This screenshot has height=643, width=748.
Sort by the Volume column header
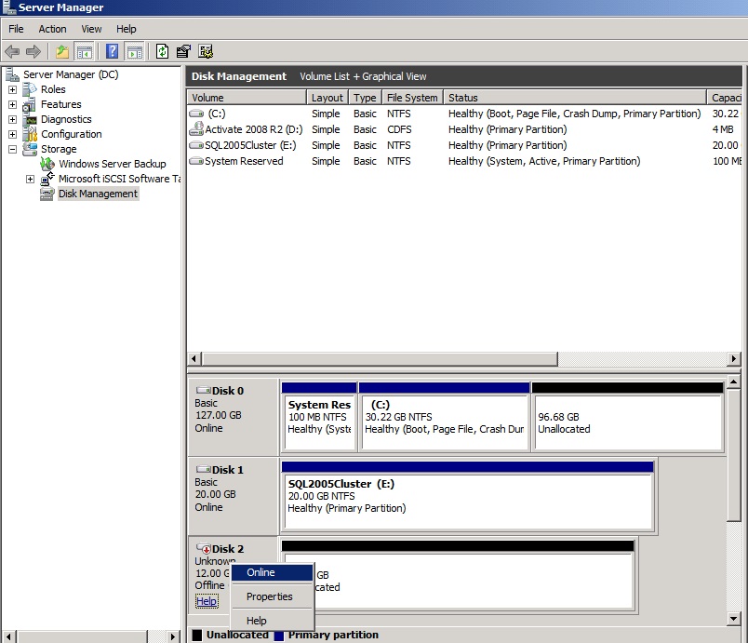247,98
